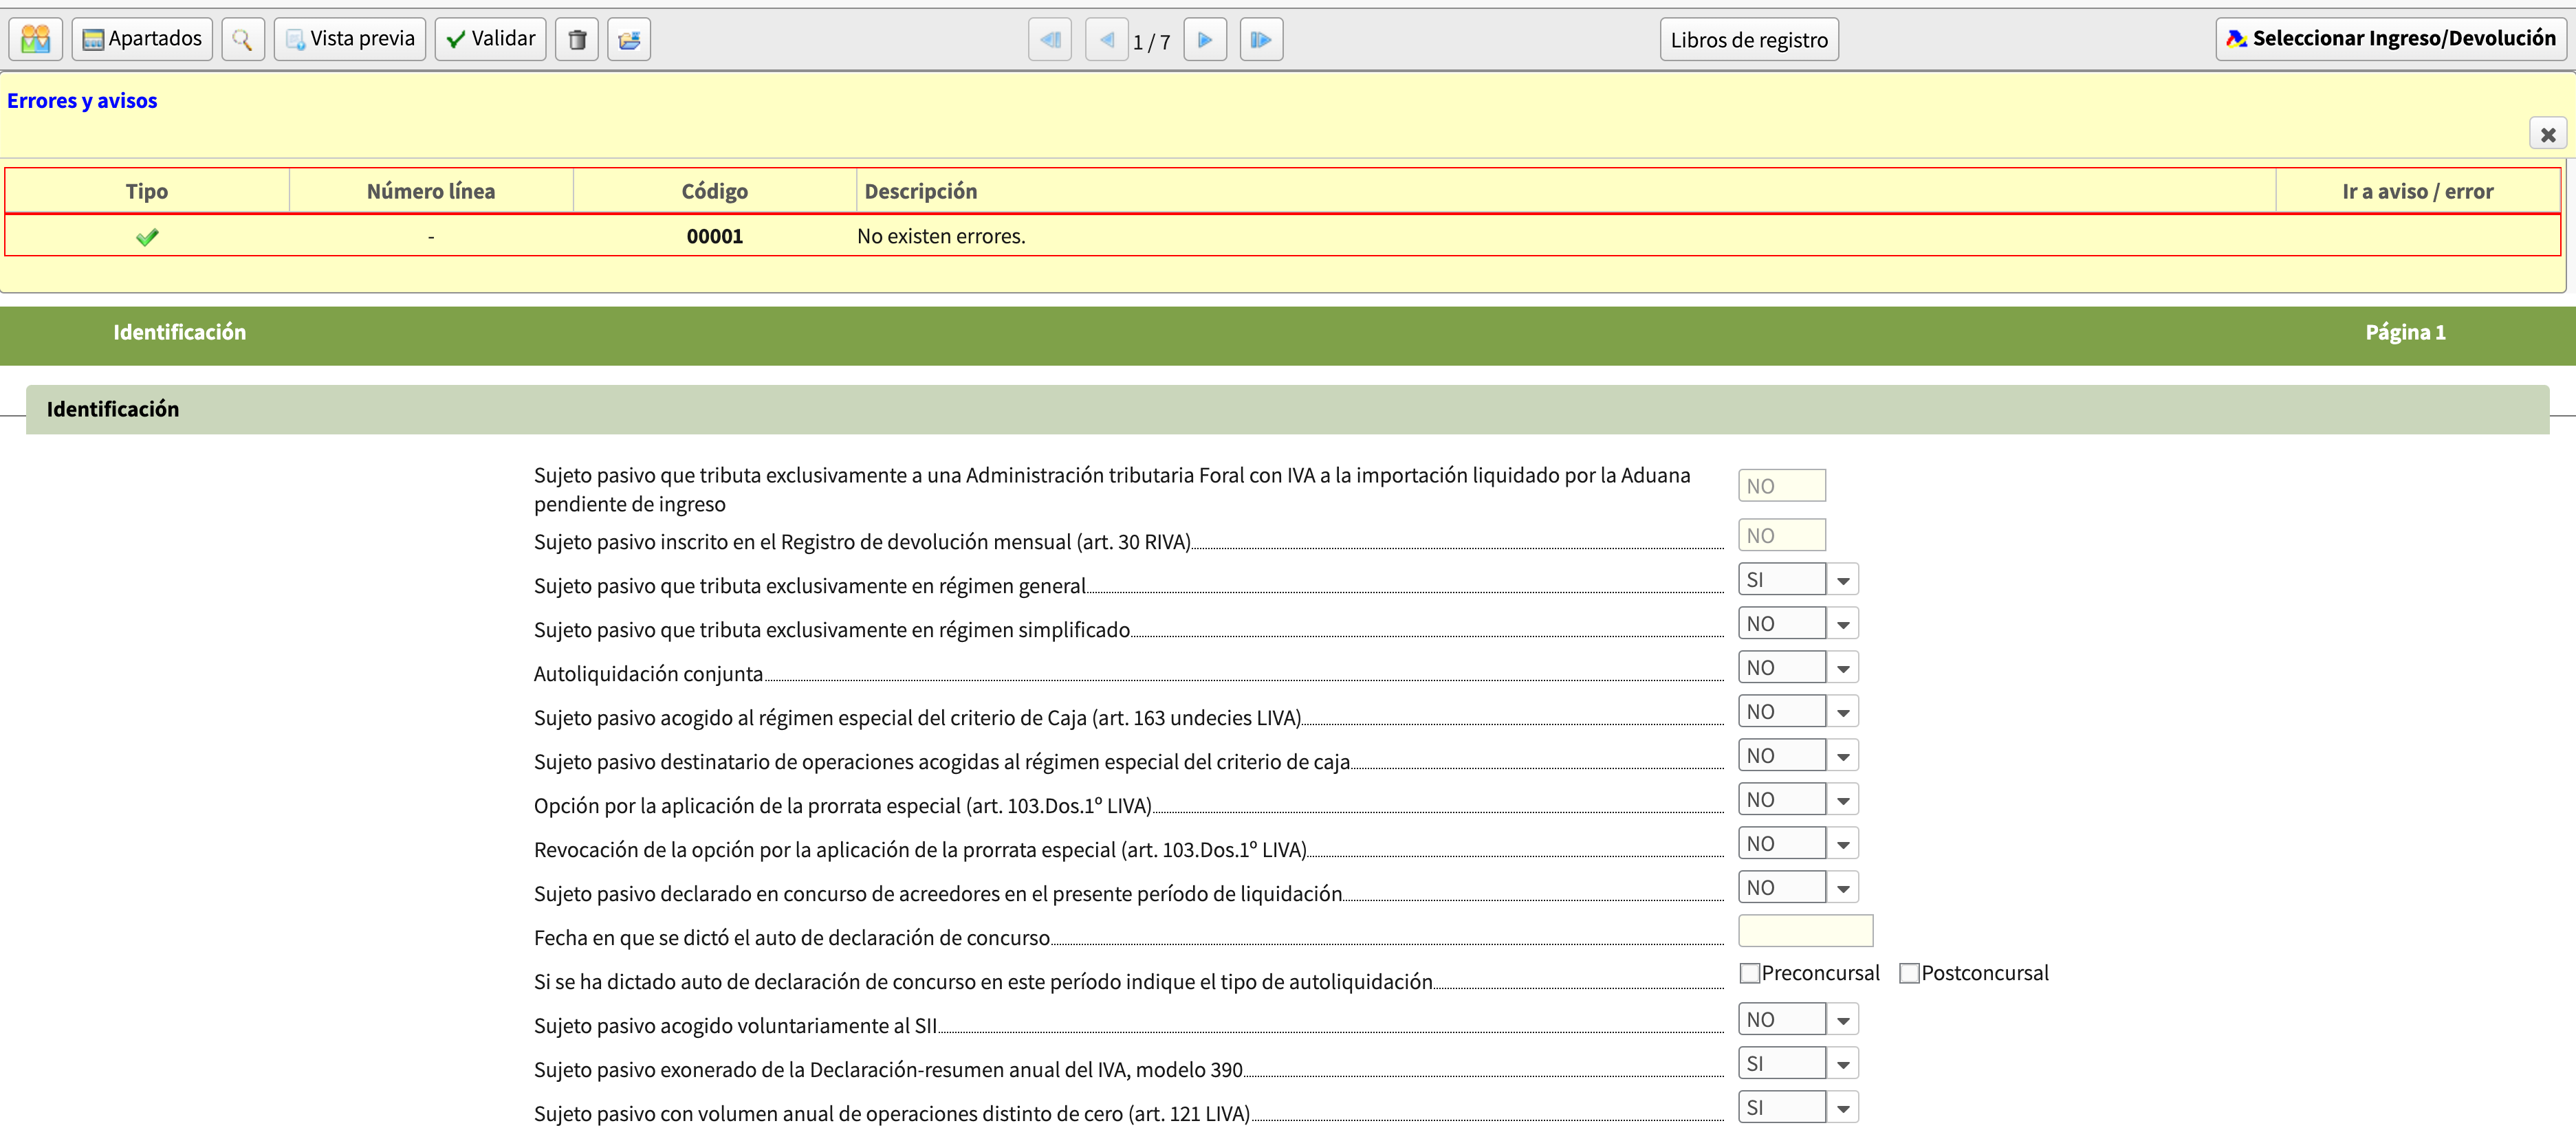The height and width of the screenshot is (1141, 2576).
Task: Click Seleccionar Ingreso/Devolución button
Action: click(x=2391, y=39)
